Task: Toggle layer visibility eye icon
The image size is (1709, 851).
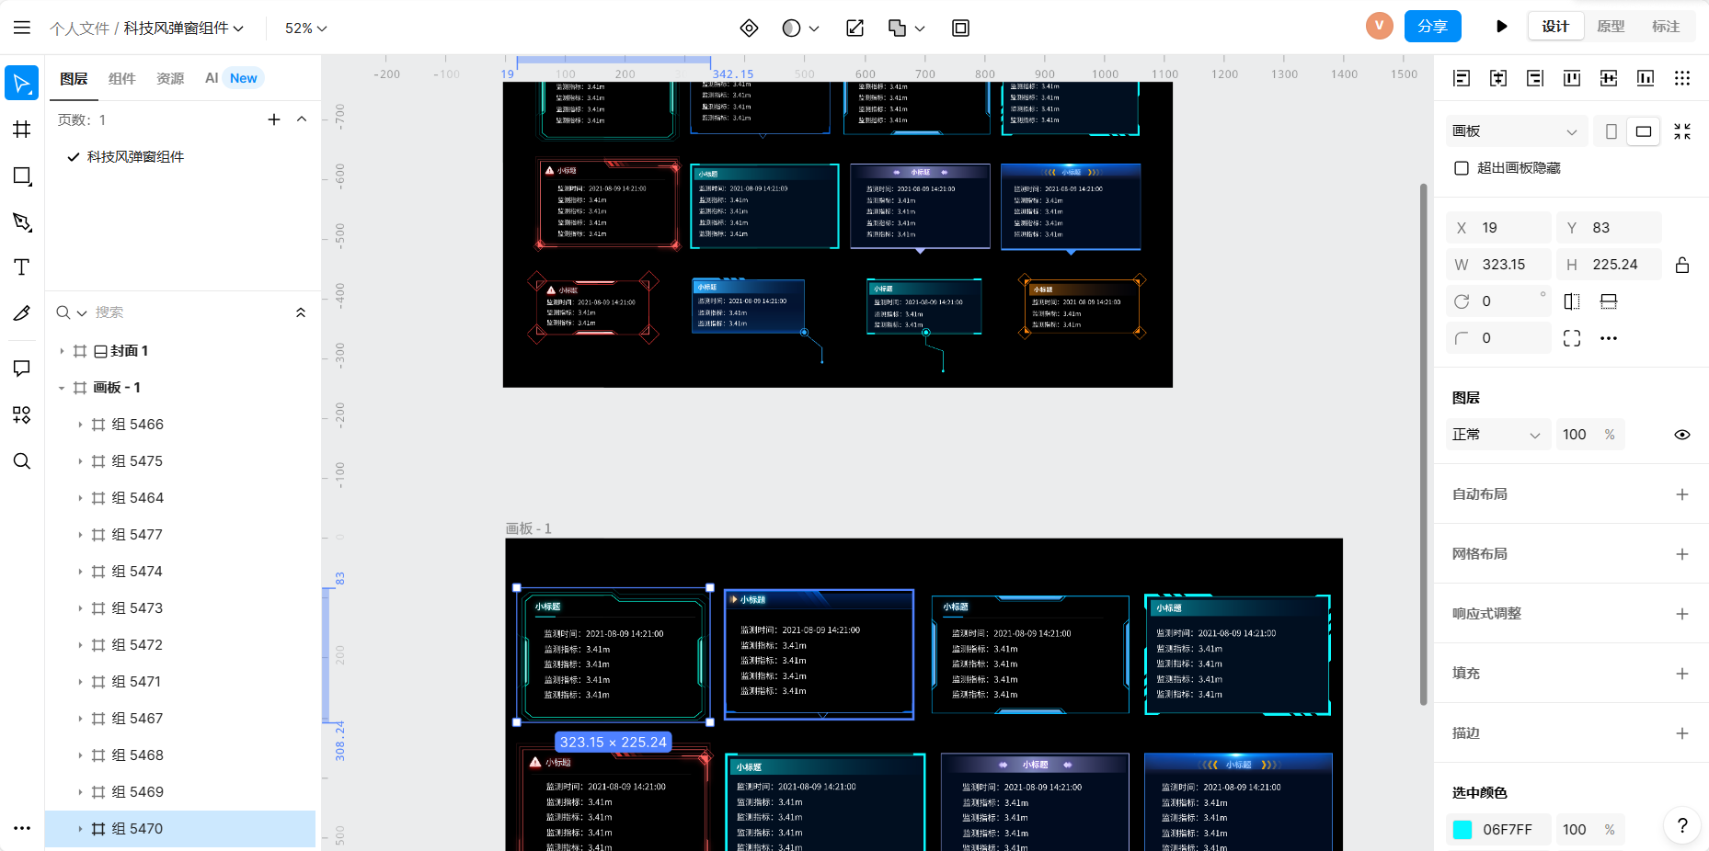Action: click(1682, 435)
